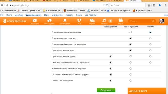Set photo tagging to Никому

pyautogui.click(x=150, y=32)
